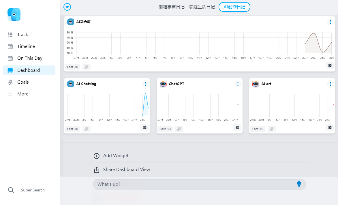
Task: Toggle the grey square beside ChatGPT Last 30
Action: [179, 129]
